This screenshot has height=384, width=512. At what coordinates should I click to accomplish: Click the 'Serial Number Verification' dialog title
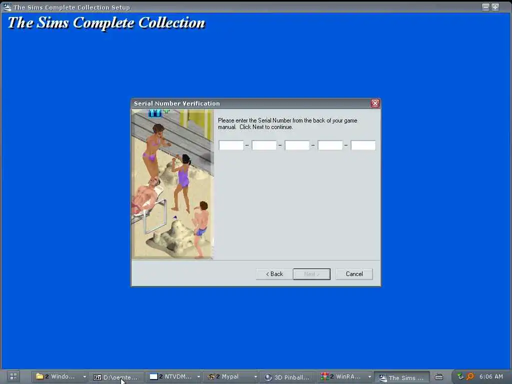176,103
